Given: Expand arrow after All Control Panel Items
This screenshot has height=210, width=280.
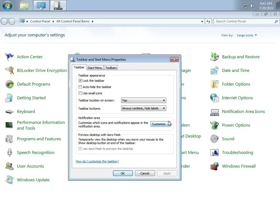Looking at the screenshot, I should point(92,21).
